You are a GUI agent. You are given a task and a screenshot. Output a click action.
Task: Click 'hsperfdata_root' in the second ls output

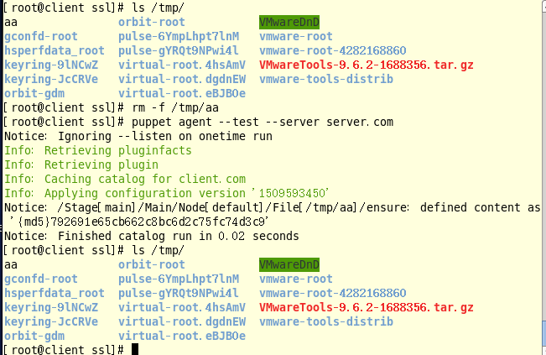click(x=55, y=294)
